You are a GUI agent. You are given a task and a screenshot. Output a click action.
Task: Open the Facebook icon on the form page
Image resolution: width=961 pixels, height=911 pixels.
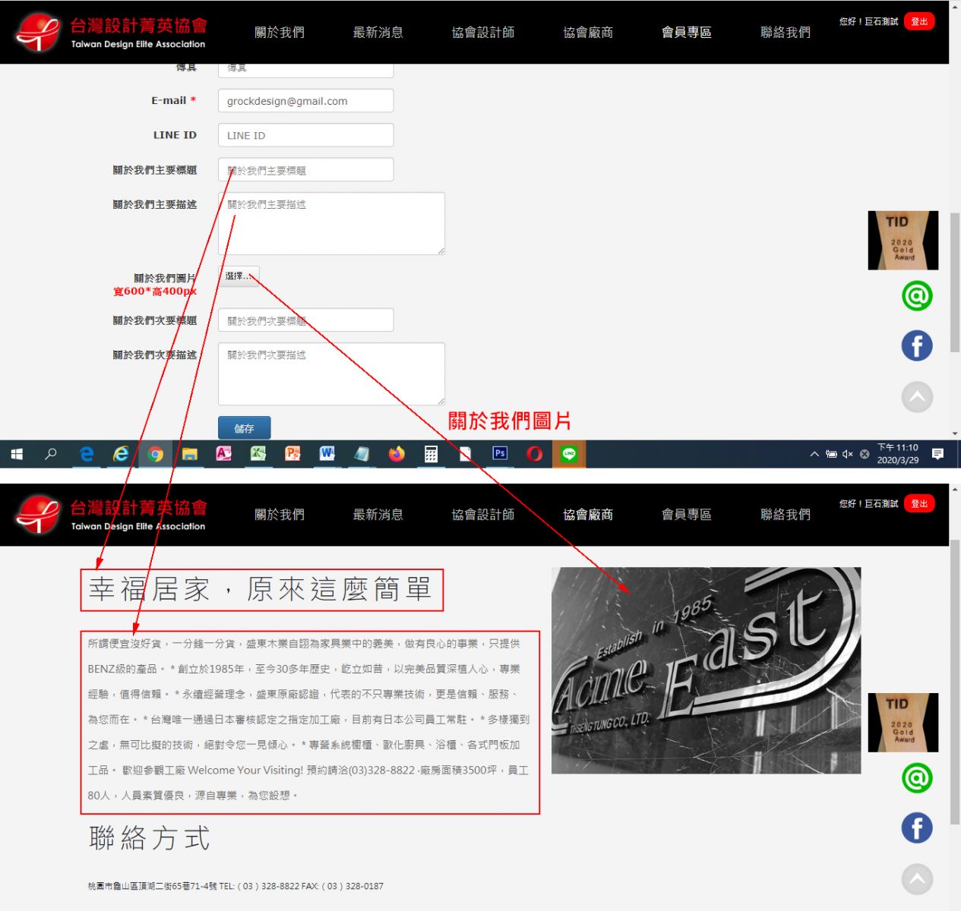coord(917,345)
